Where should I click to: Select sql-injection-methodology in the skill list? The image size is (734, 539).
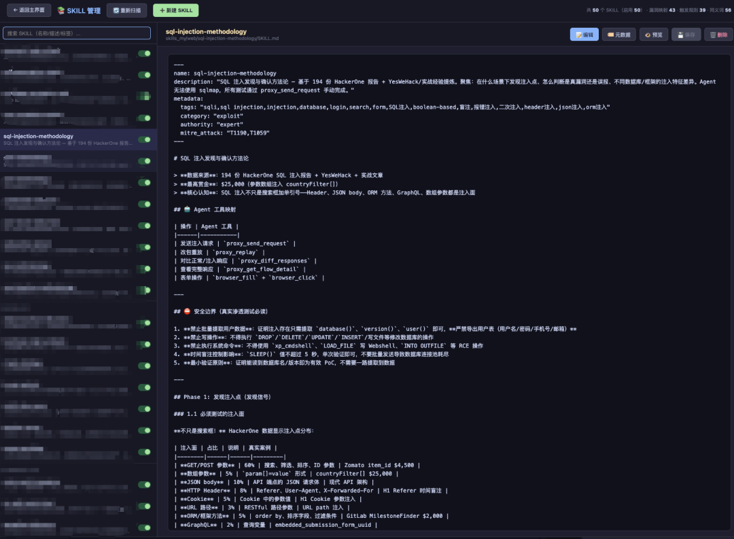(x=78, y=139)
